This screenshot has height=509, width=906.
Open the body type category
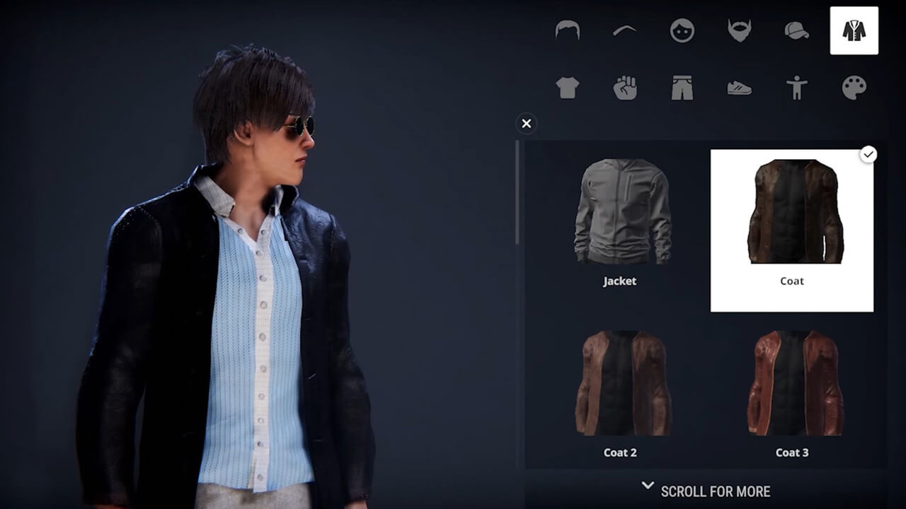coord(796,87)
